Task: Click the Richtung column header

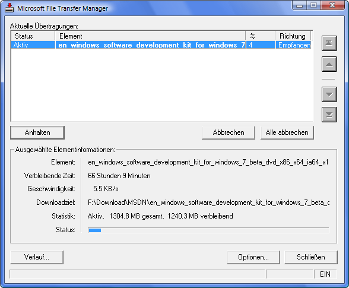Action: click(293, 36)
